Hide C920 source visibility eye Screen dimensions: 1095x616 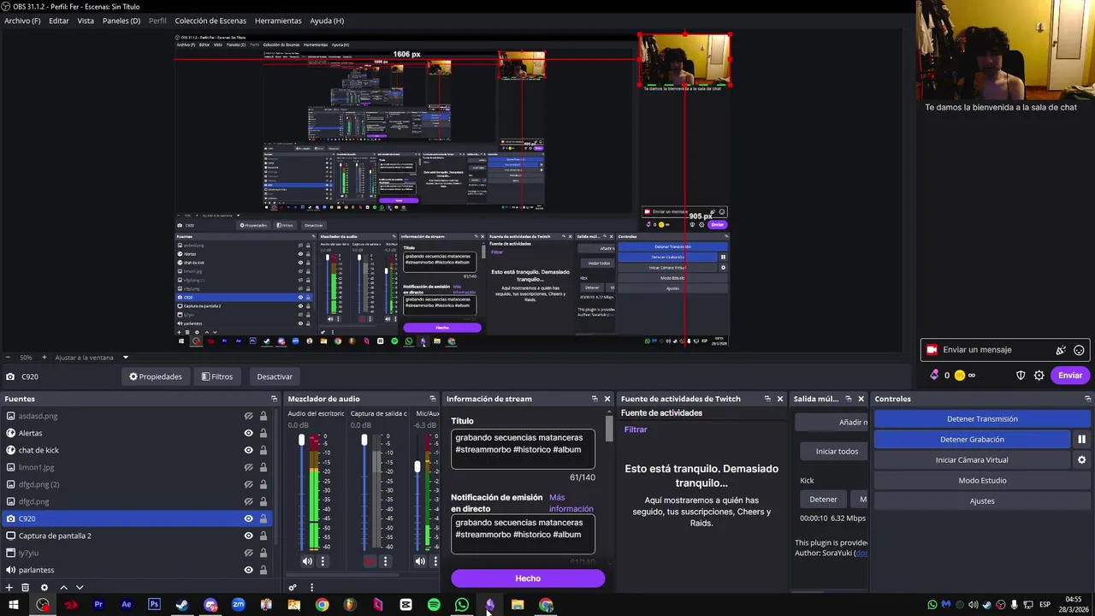pos(248,518)
